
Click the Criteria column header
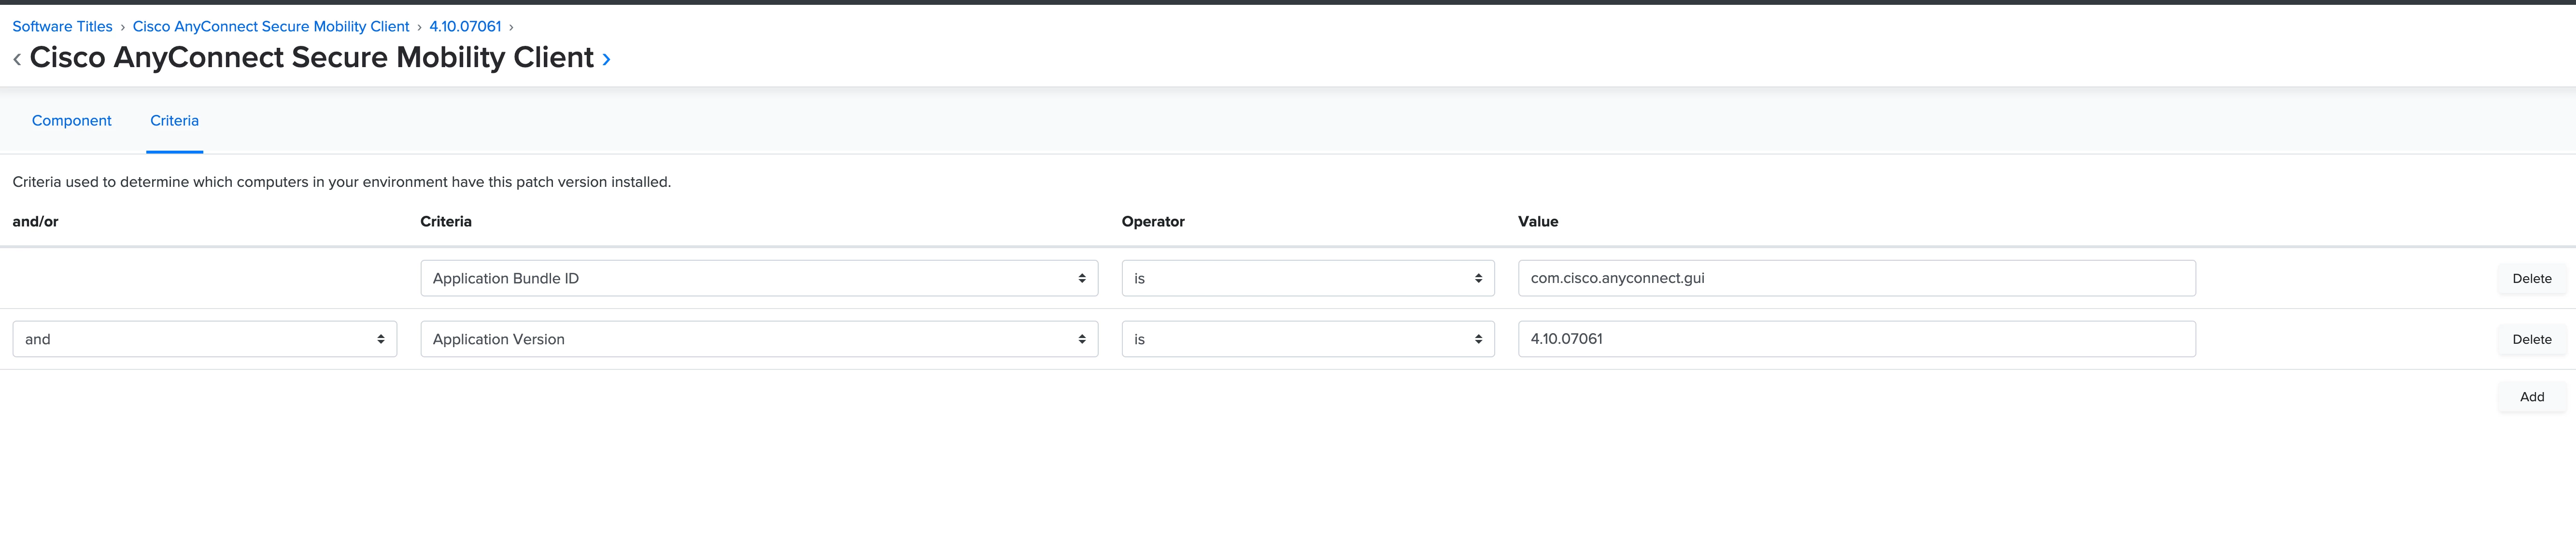(x=446, y=222)
